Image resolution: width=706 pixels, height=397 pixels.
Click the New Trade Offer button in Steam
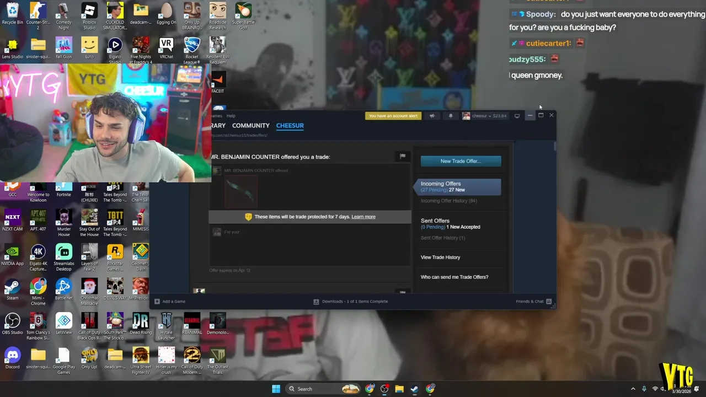click(461, 161)
